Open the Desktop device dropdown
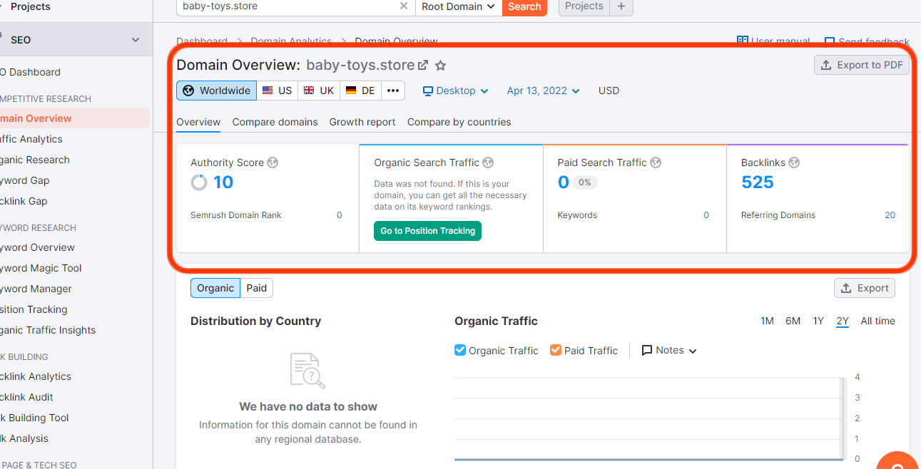Screen dimensions: 921x469 (456, 91)
